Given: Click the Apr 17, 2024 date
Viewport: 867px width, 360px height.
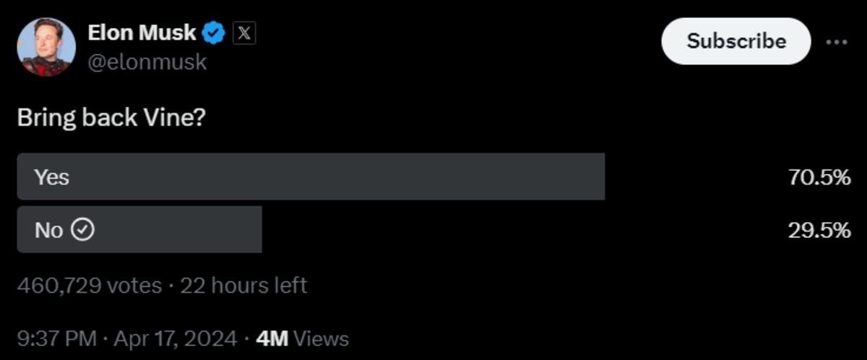Looking at the screenshot, I should point(174,338).
